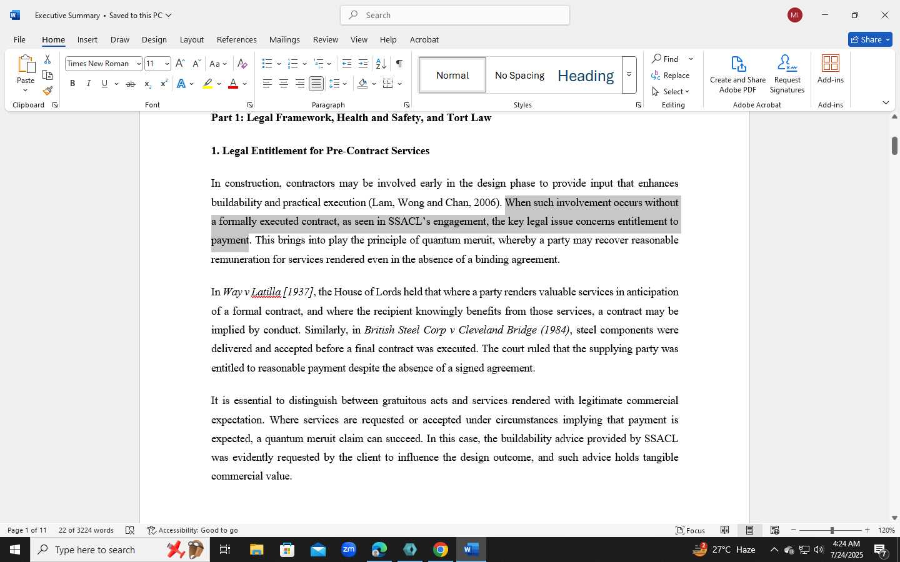The image size is (900, 562).
Task: Open File Explorer from taskbar
Action: click(257, 550)
